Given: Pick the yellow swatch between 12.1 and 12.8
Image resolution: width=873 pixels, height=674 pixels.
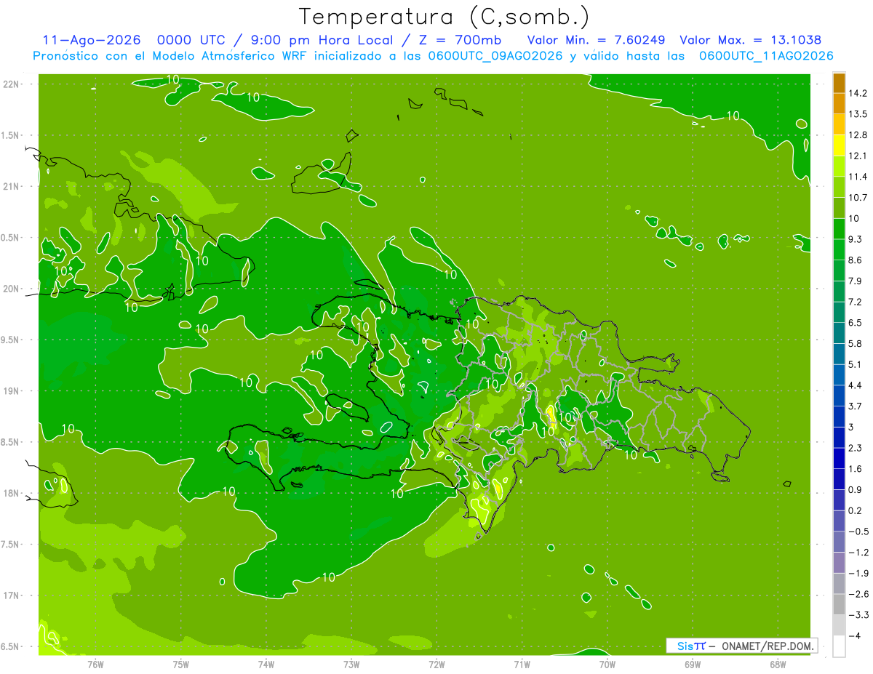Looking at the screenshot, I should (839, 145).
